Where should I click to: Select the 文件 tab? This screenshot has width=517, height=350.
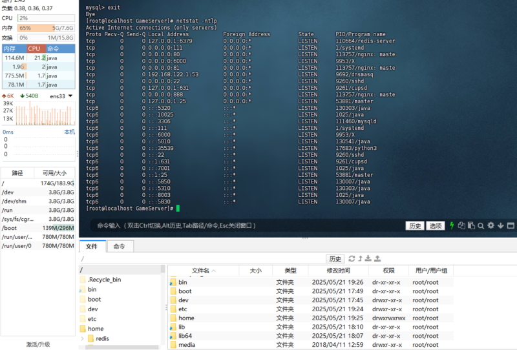click(x=92, y=246)
